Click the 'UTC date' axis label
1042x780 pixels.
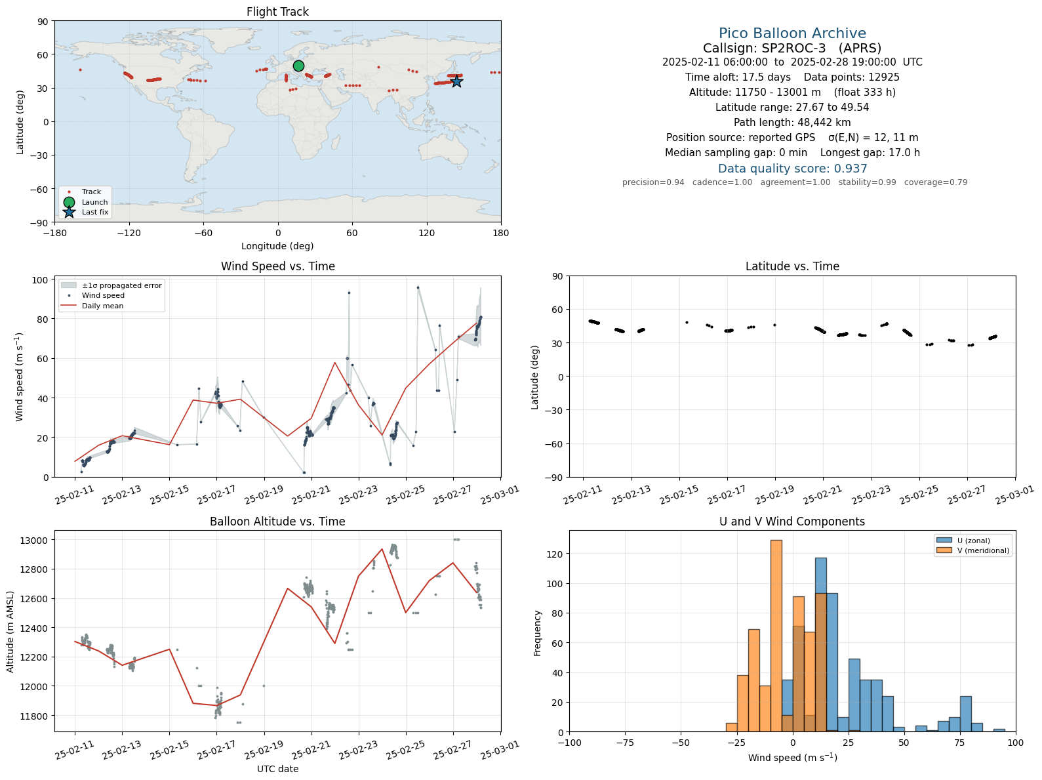(x=277, y=769)
